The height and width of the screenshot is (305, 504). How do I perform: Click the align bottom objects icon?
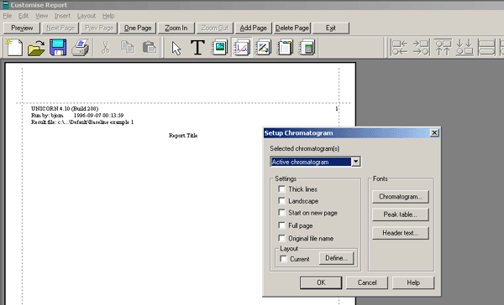(x=465, y=48)
